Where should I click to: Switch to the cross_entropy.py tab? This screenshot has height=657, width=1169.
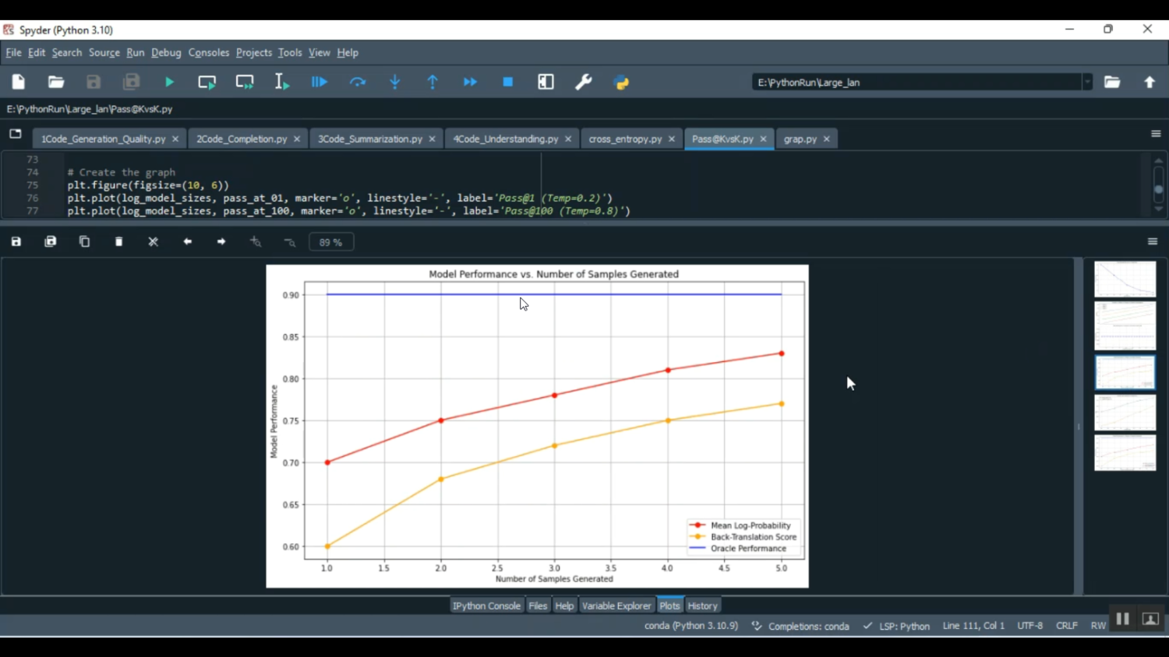click(625, 139)
